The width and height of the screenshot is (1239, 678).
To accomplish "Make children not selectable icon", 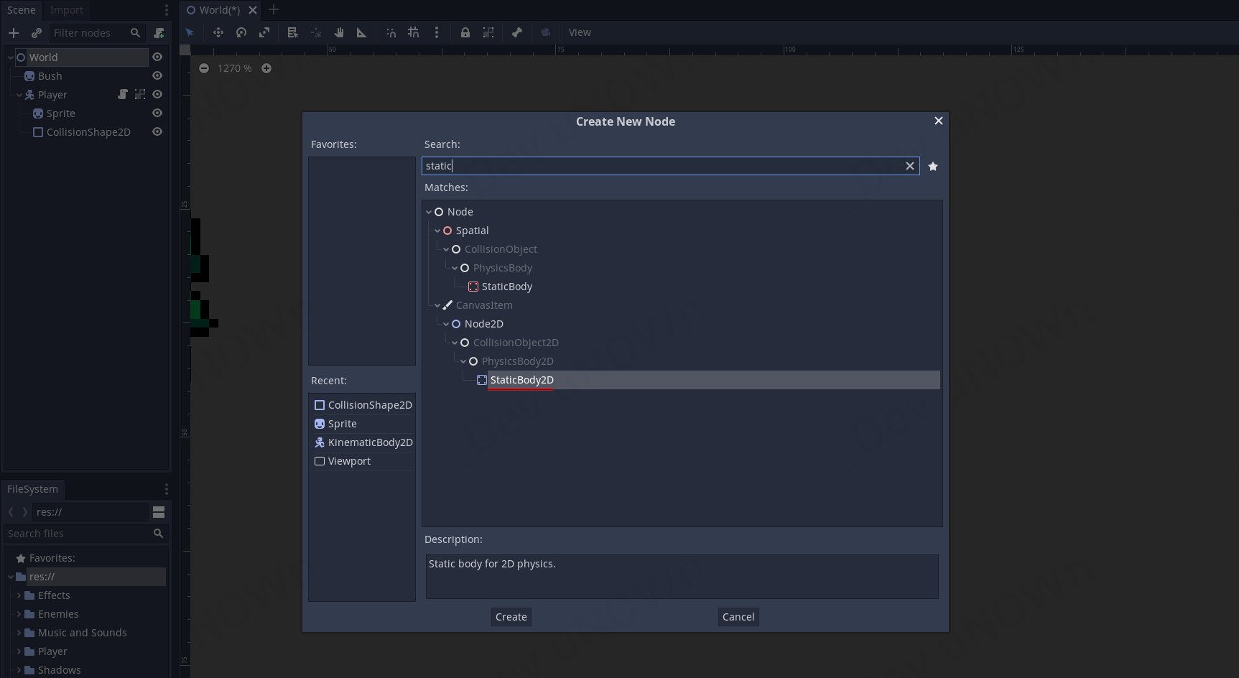I will pyautogui.click(x=488, y=32).
